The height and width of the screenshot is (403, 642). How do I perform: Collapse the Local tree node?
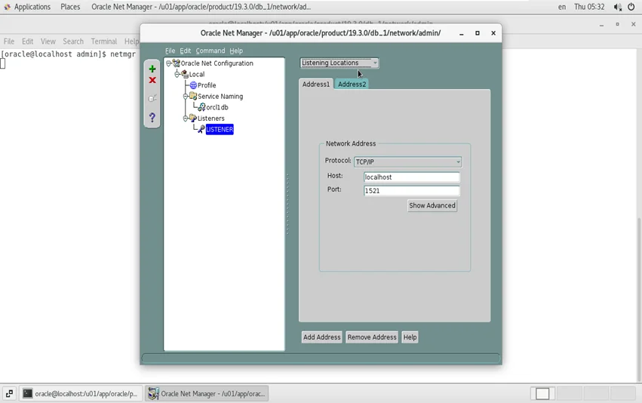pyautogui.click(x=177, y=75)
